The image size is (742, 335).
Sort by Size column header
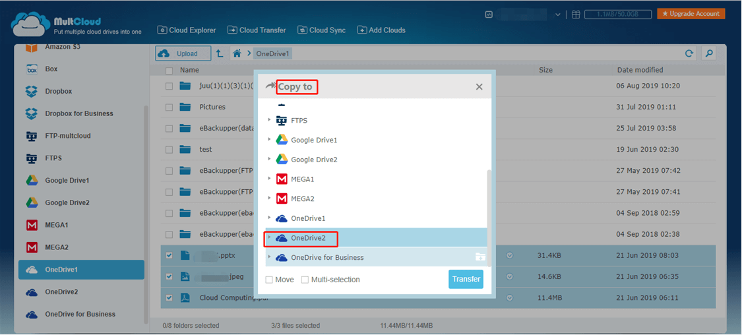pyautogui.click(x=545, y=70)
